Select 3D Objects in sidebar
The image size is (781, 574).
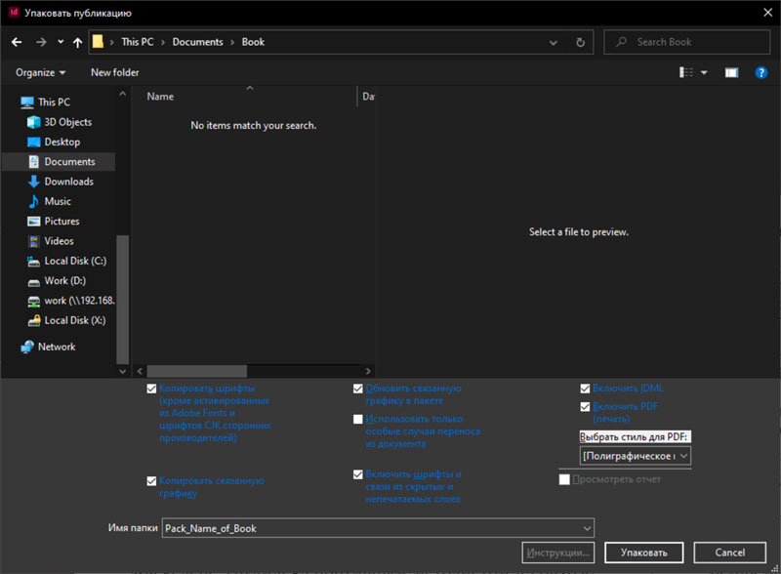[67, 122]
